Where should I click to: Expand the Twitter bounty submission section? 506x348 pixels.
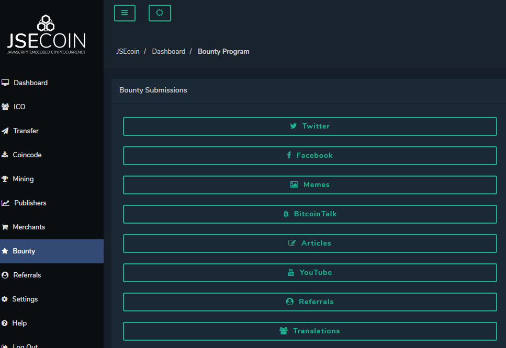[310, 126]
